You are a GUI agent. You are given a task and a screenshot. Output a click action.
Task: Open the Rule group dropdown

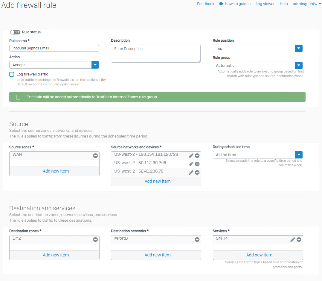tap(257, 66)
